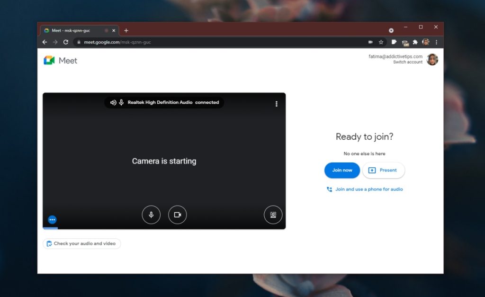This screenshot has height=297, width=485.
Task: Open Chrome's three-dot menu
Action: [x=436, y=42]
